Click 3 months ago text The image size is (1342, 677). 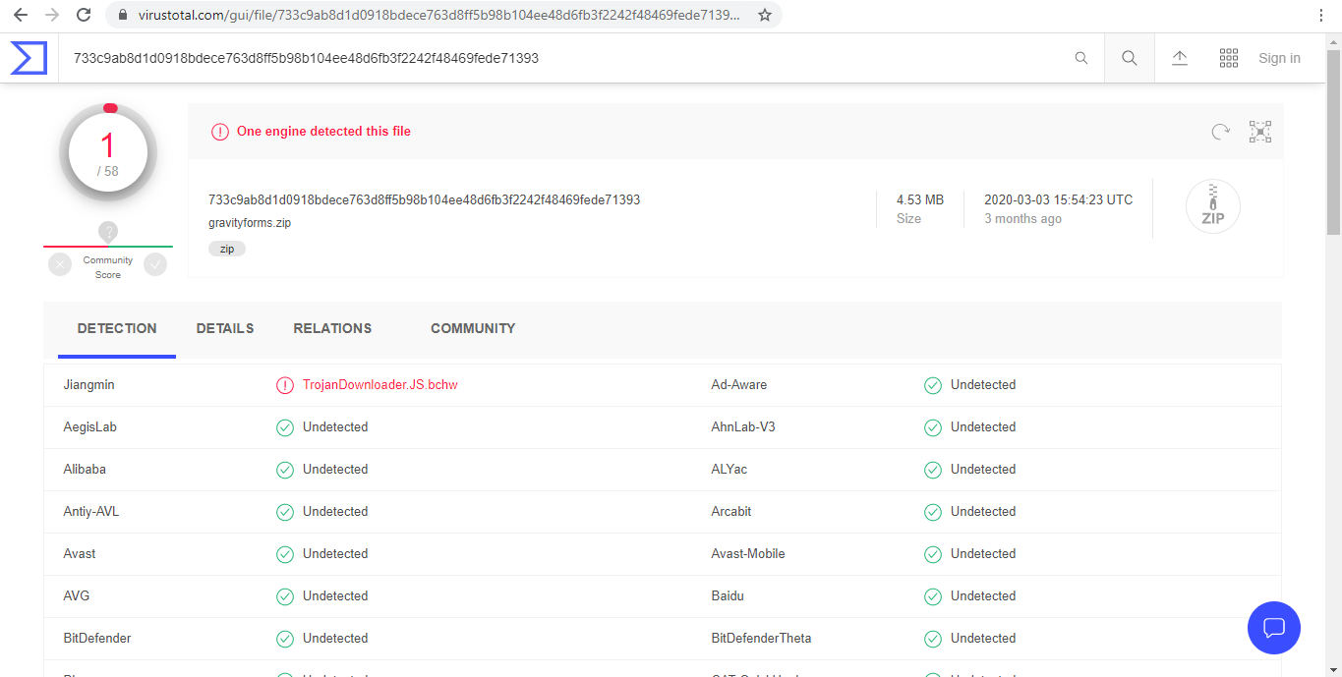click(1023, 219)
